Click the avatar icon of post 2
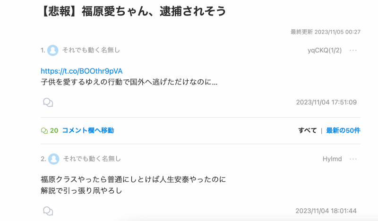 pyautogui.click(x=54, y=159)
